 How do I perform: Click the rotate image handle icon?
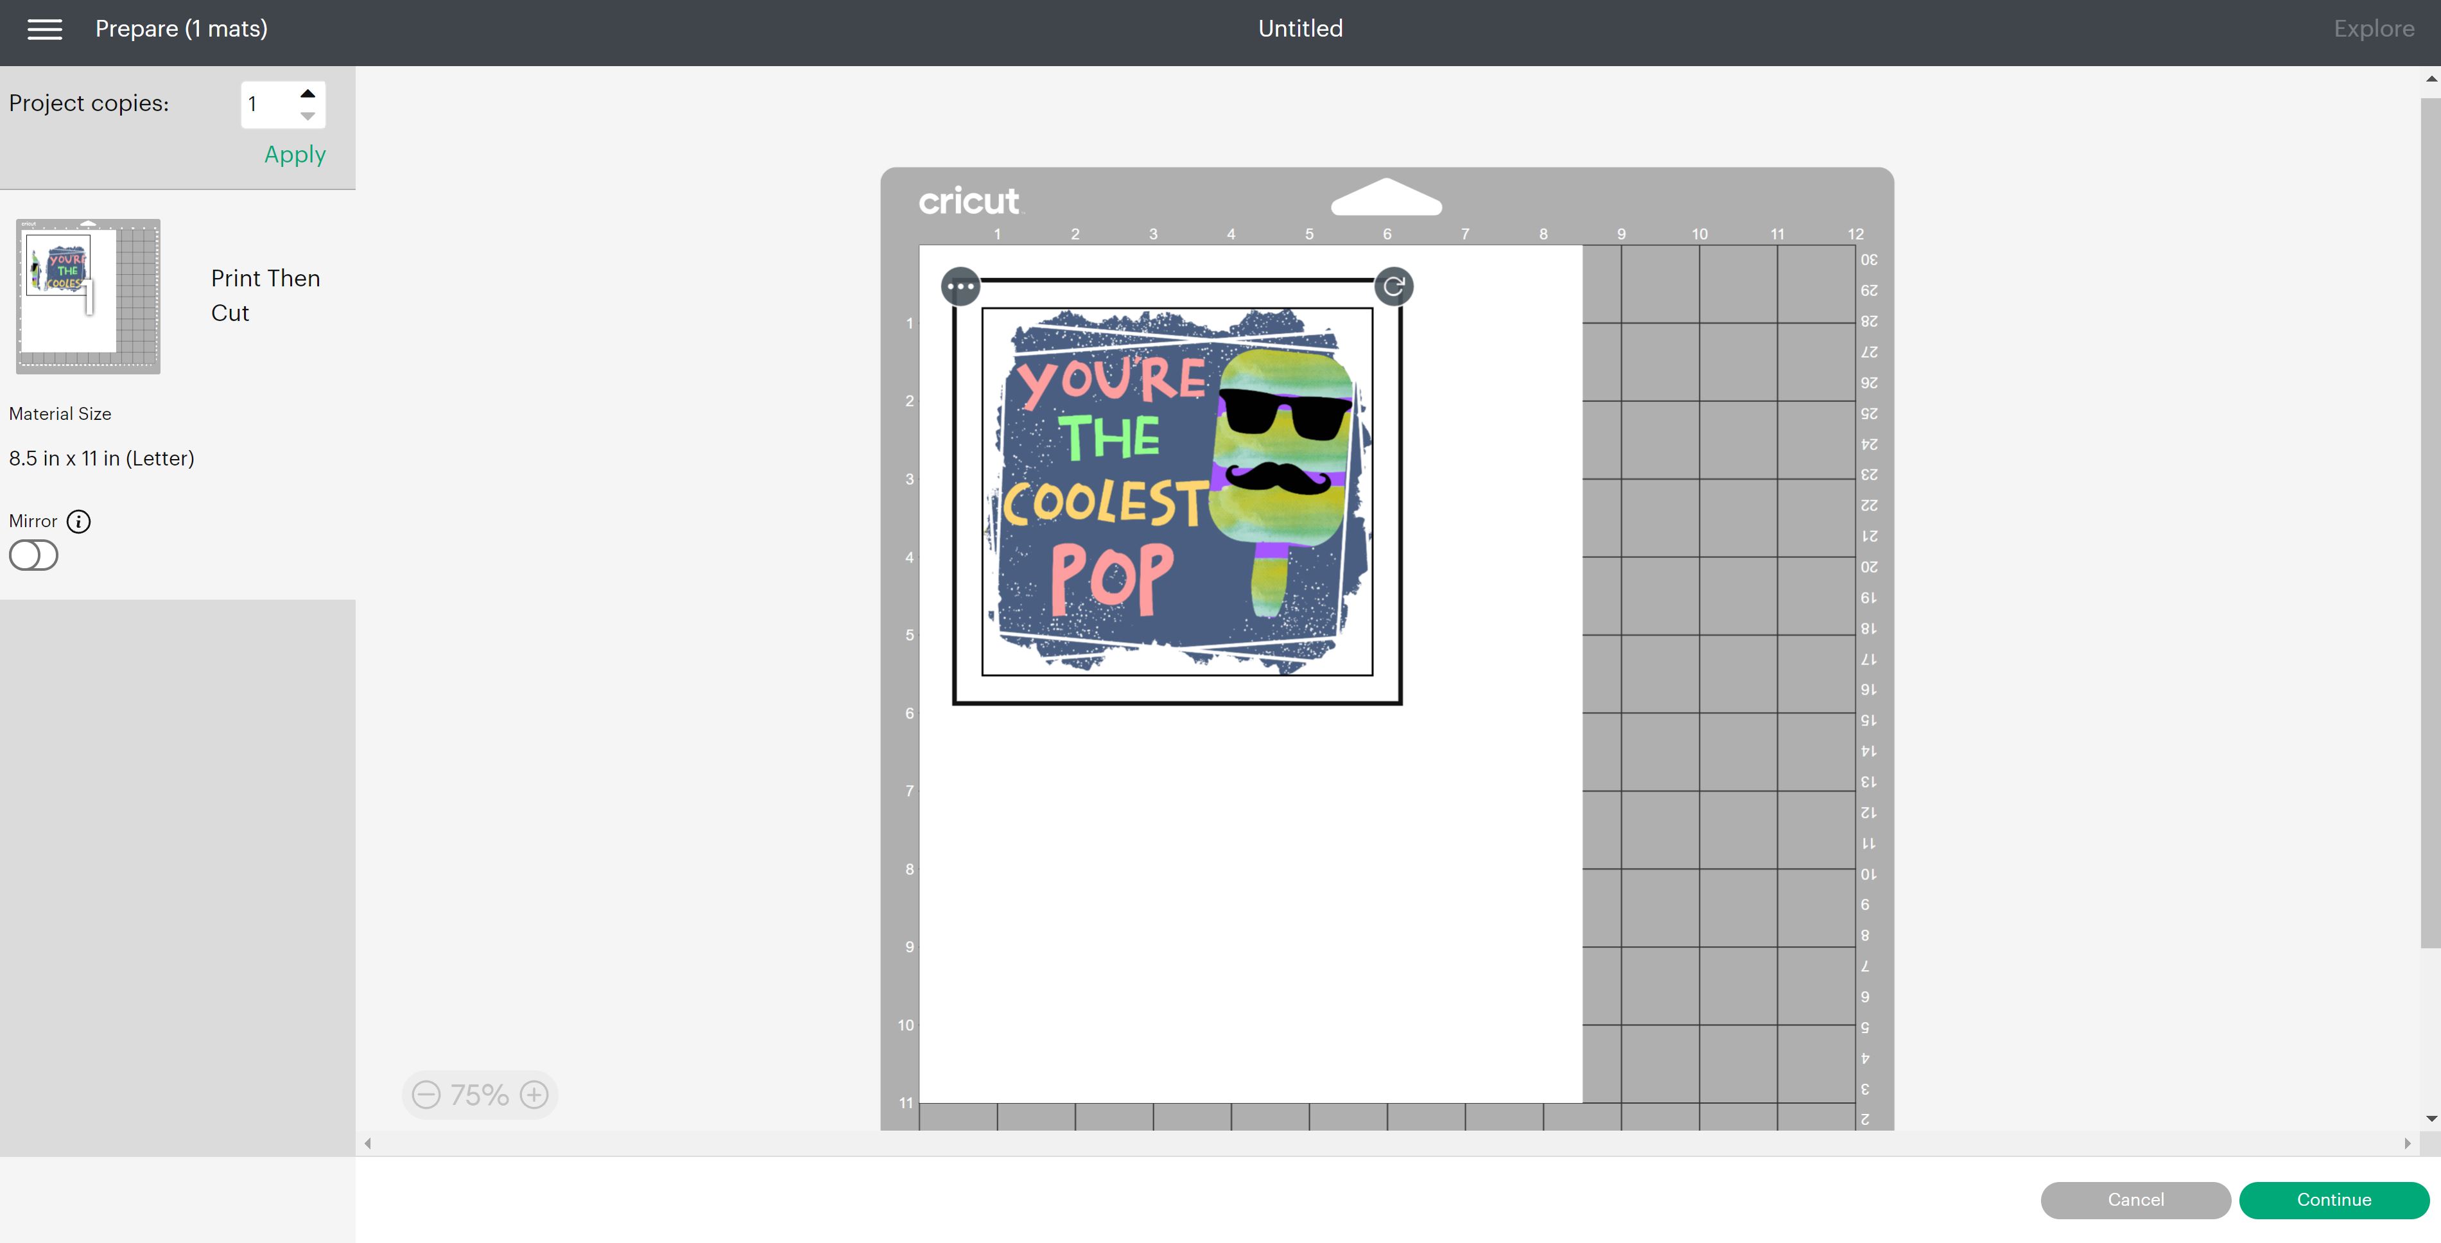point(1393,286)
